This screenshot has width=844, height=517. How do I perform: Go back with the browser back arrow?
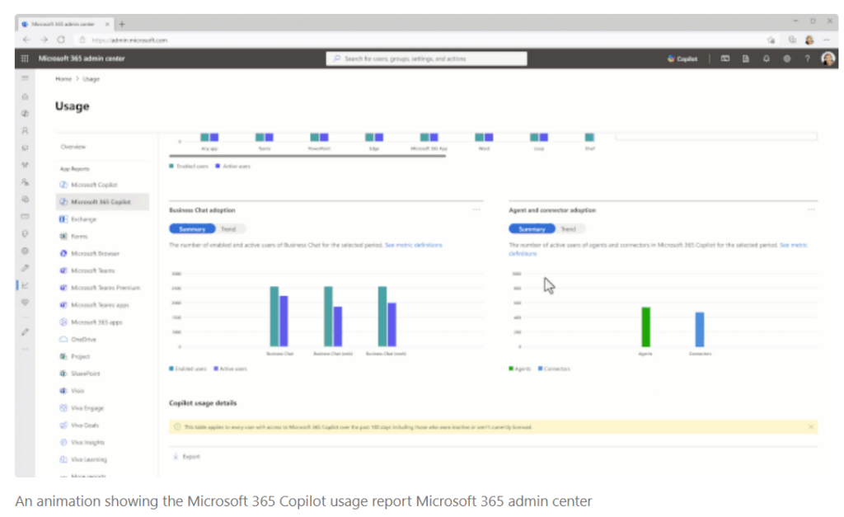[x=26, y=40]
